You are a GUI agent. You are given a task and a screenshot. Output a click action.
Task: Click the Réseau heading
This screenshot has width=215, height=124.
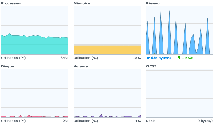coord(153,3)
